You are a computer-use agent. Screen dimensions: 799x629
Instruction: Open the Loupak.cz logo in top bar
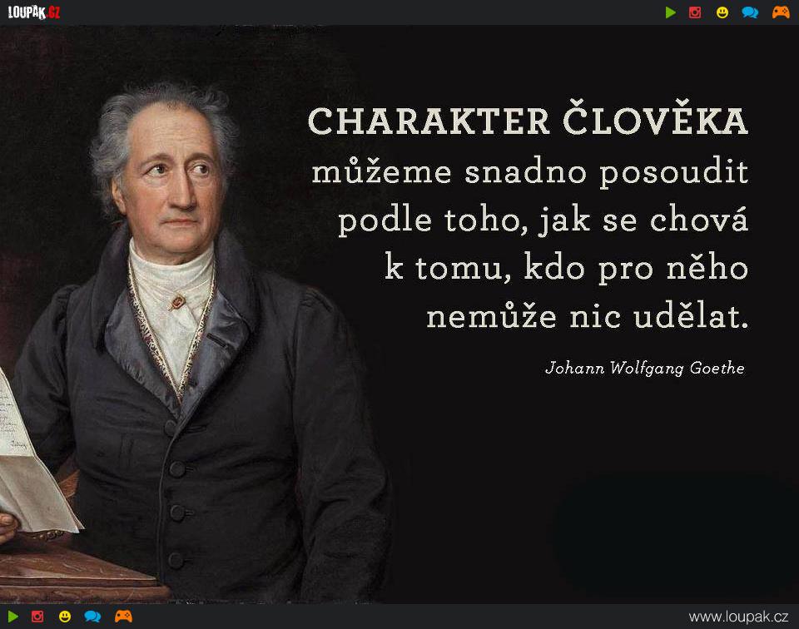pos(34,12)
